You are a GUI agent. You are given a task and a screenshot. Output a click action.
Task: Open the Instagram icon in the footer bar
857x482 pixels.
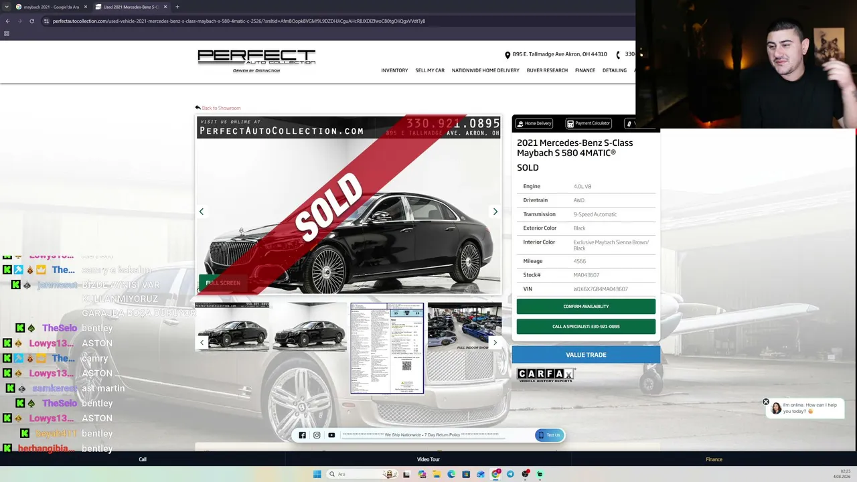pyautogui.click(x=317, y=435)
